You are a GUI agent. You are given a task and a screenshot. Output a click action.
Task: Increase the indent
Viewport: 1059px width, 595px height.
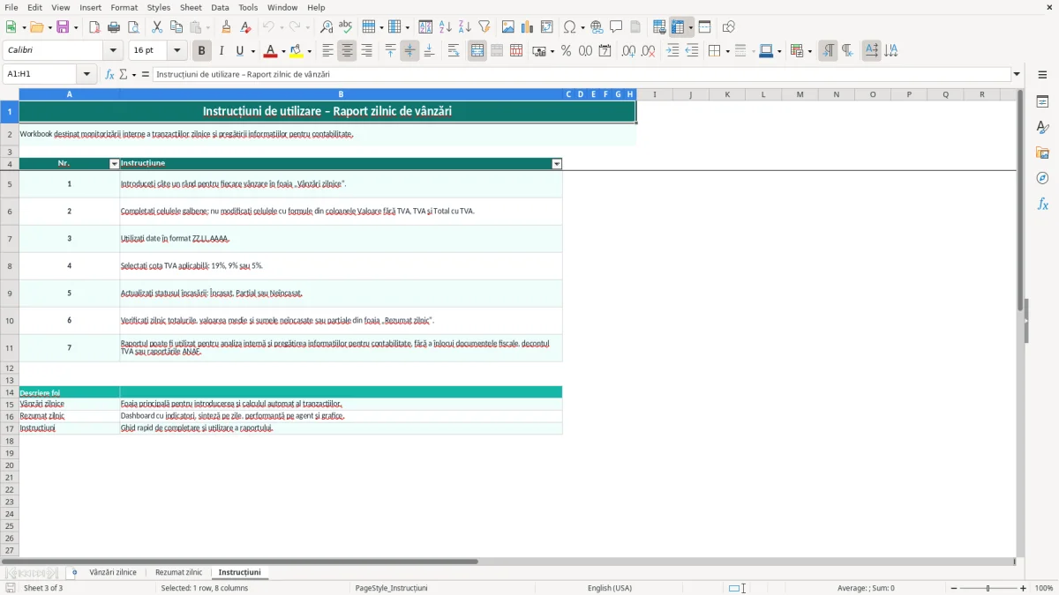672,51
